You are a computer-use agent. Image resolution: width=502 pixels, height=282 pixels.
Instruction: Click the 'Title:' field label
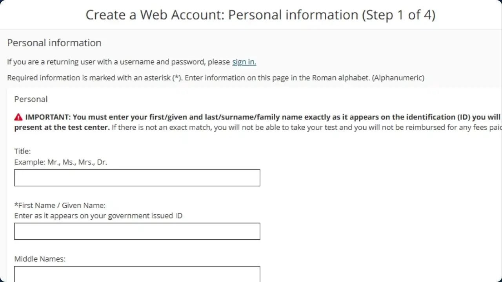(22, 151)
